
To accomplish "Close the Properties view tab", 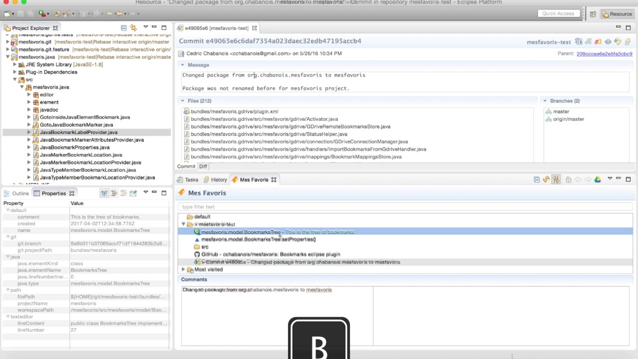I will tap(72, 193).
